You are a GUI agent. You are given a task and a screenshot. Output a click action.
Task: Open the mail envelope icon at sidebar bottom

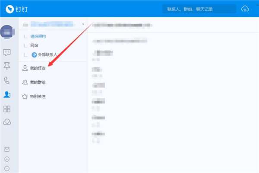click(x=6, y=149)
